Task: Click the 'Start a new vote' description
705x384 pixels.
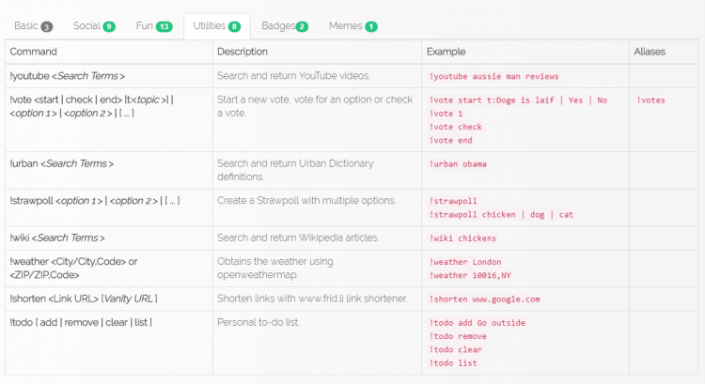Action: click(x=315, y=106)
